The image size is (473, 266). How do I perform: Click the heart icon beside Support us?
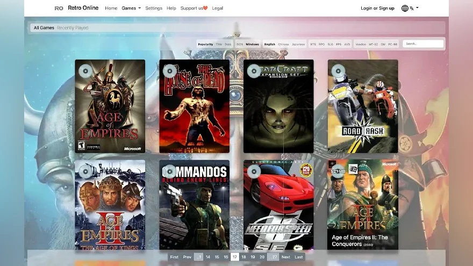[x=205, y=8]
